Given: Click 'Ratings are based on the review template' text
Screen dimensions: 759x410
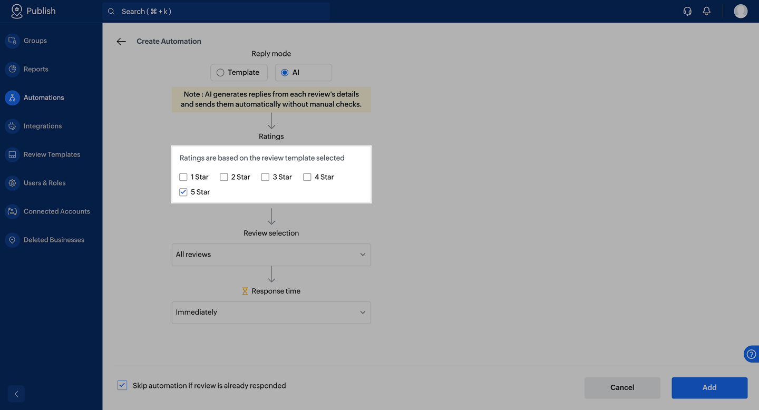Looking at the screenshot, I should pyautogui.click(x=262, y=158).
